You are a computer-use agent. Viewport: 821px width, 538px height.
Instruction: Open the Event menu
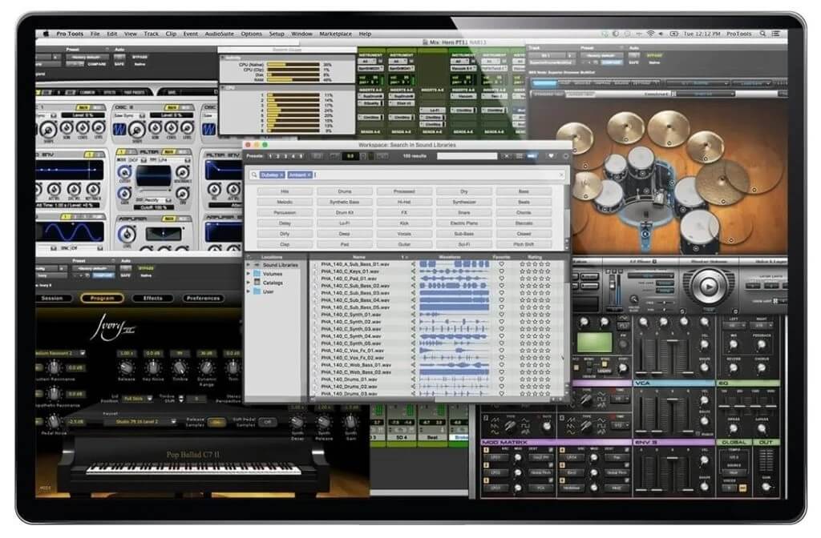[191, 34]
